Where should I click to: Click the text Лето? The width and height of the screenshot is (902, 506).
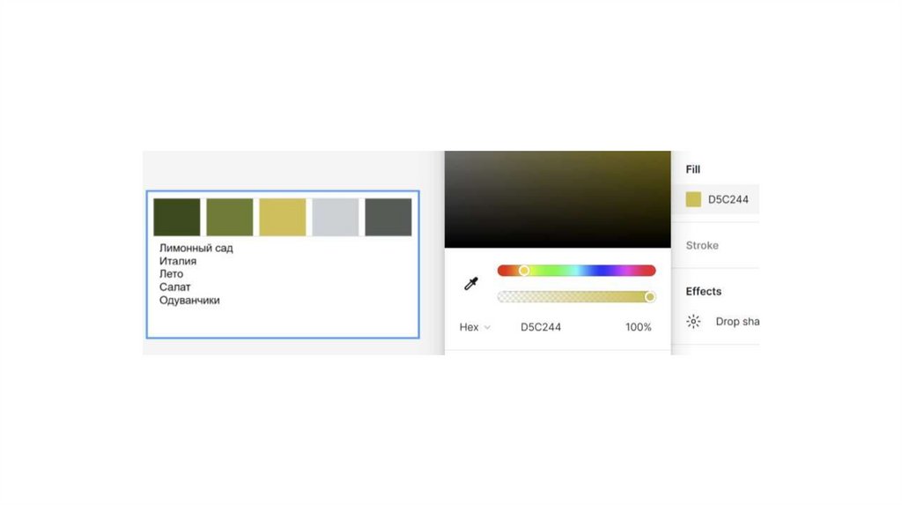point(171,274)
